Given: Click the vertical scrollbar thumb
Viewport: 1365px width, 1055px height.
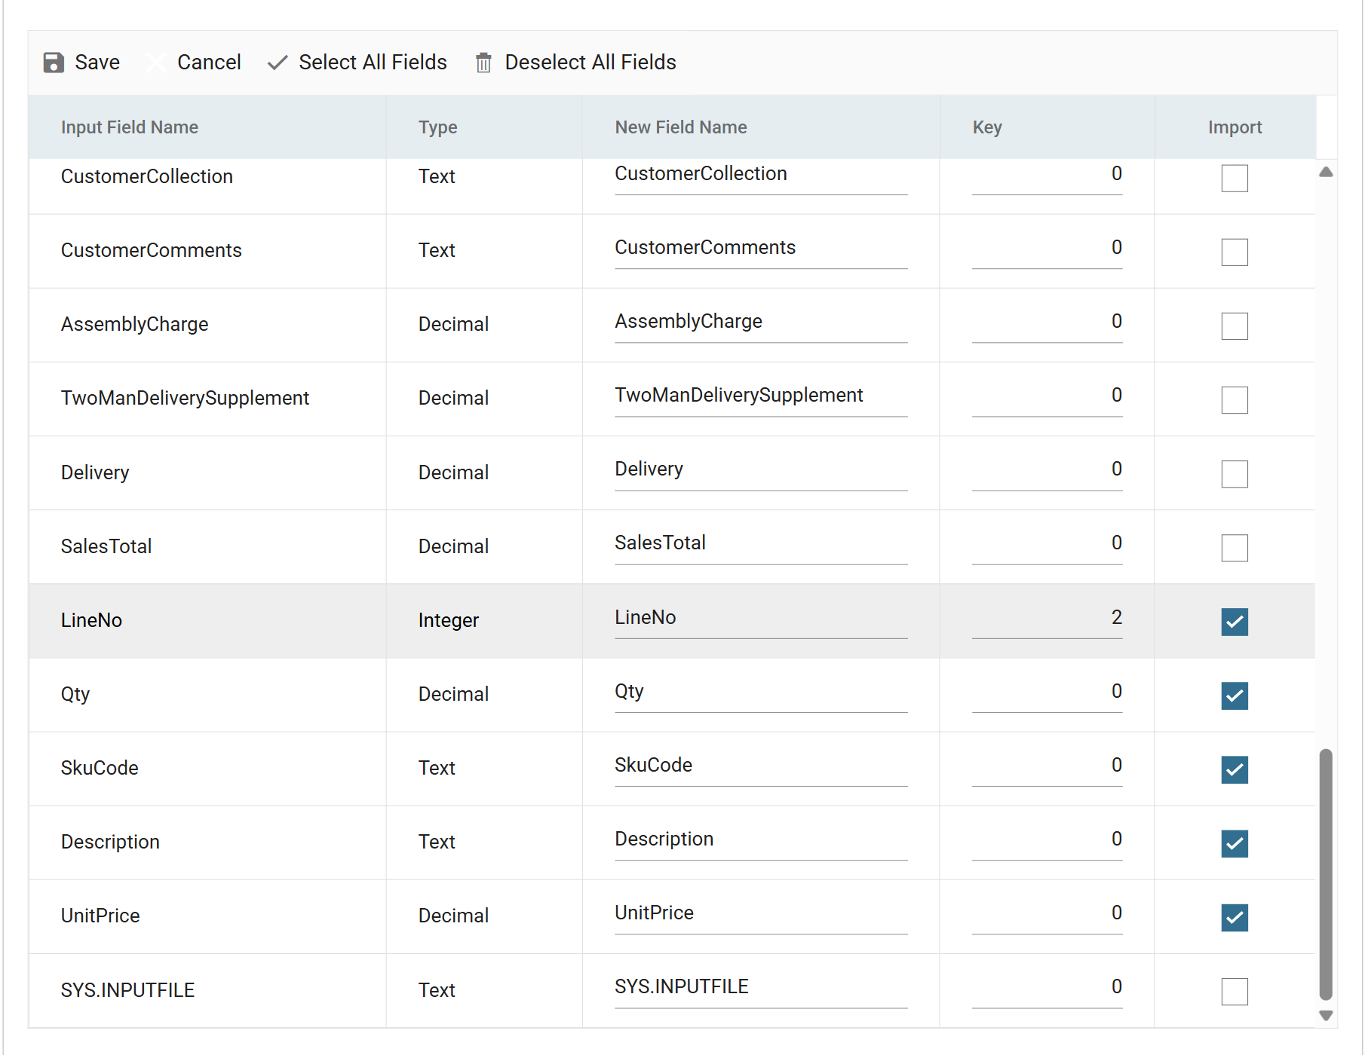Looking at the screenshot, I should (1326, 874).
